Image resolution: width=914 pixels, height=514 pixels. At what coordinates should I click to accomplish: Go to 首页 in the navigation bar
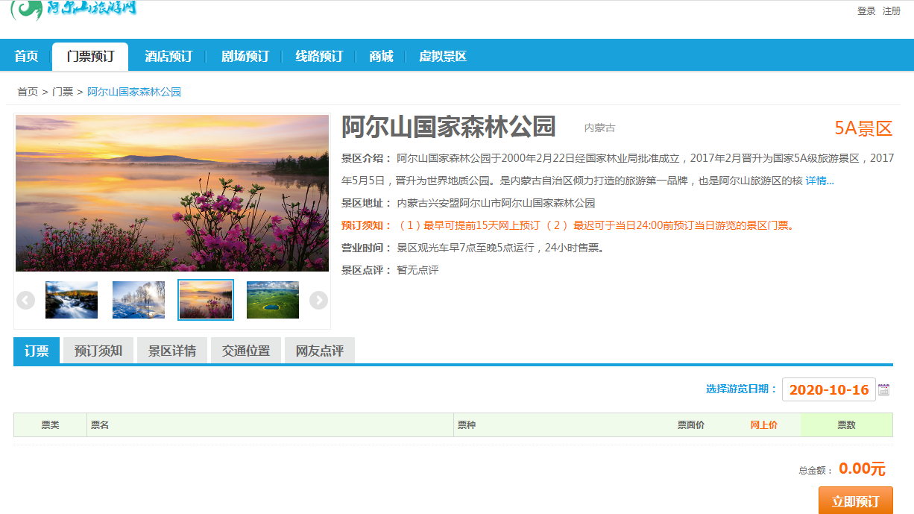click(x=26, y=56)
